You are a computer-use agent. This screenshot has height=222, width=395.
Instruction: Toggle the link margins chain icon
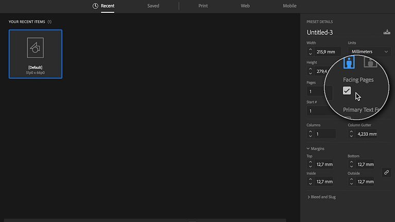click(386, 173)
